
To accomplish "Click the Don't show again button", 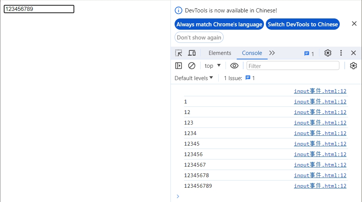I will [x=199, y=38].
